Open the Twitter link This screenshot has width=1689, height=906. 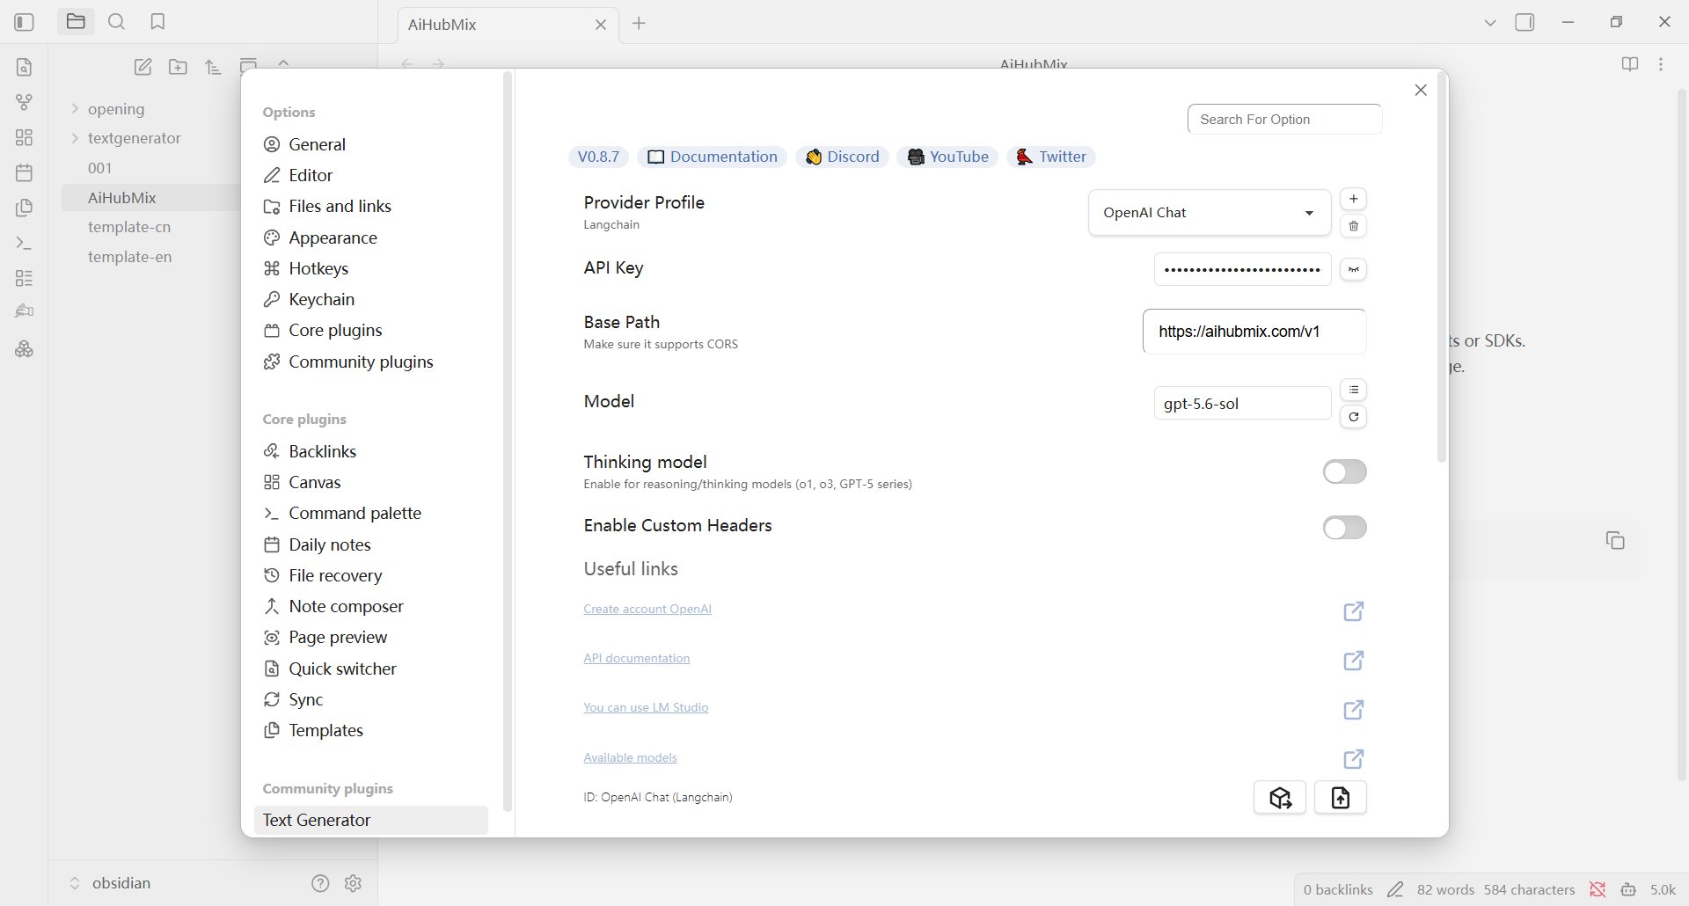[1051, 157]
